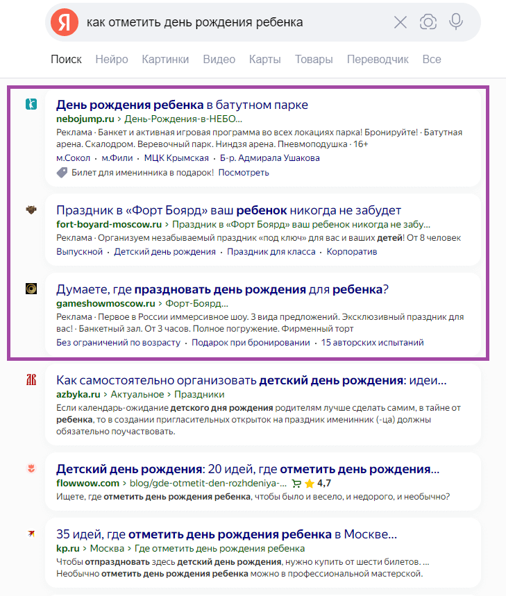The width and height of the screenshot is (506, 596).
Task: Open the azbyka.ru domain link
Action: 78,394
